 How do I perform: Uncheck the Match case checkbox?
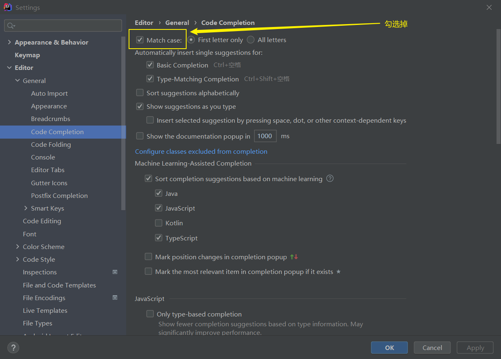[140, 40]
